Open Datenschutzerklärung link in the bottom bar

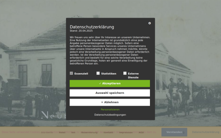[x=206, y=132]
